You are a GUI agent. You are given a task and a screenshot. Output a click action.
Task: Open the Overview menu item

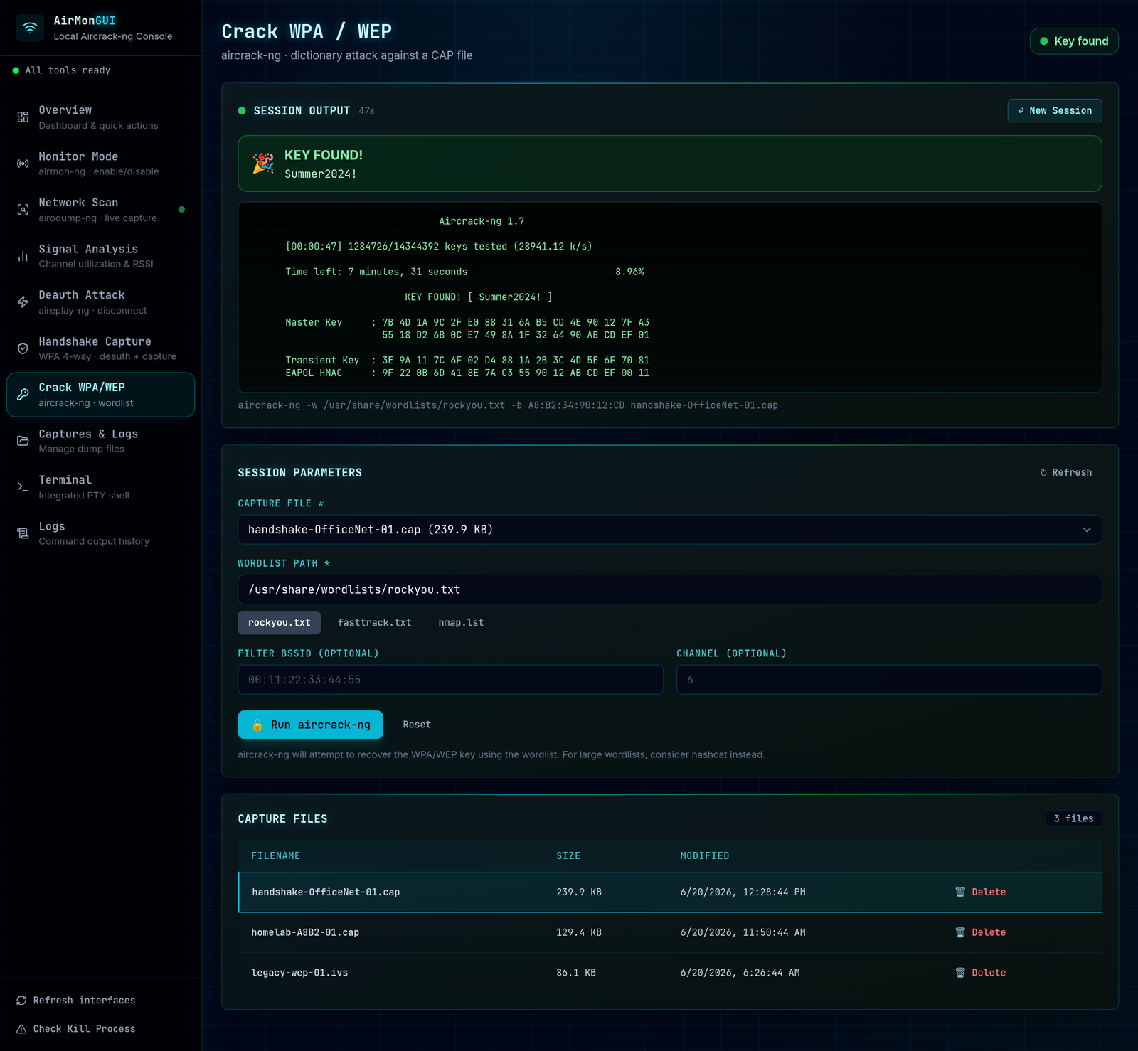(100, 117)
